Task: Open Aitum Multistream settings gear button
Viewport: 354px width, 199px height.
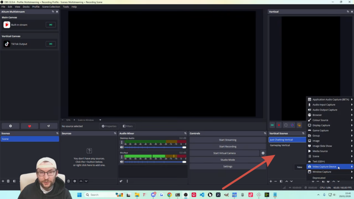Action: (x=10, y=126)
